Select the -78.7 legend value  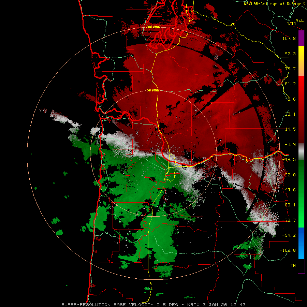[x=289, y=220]
